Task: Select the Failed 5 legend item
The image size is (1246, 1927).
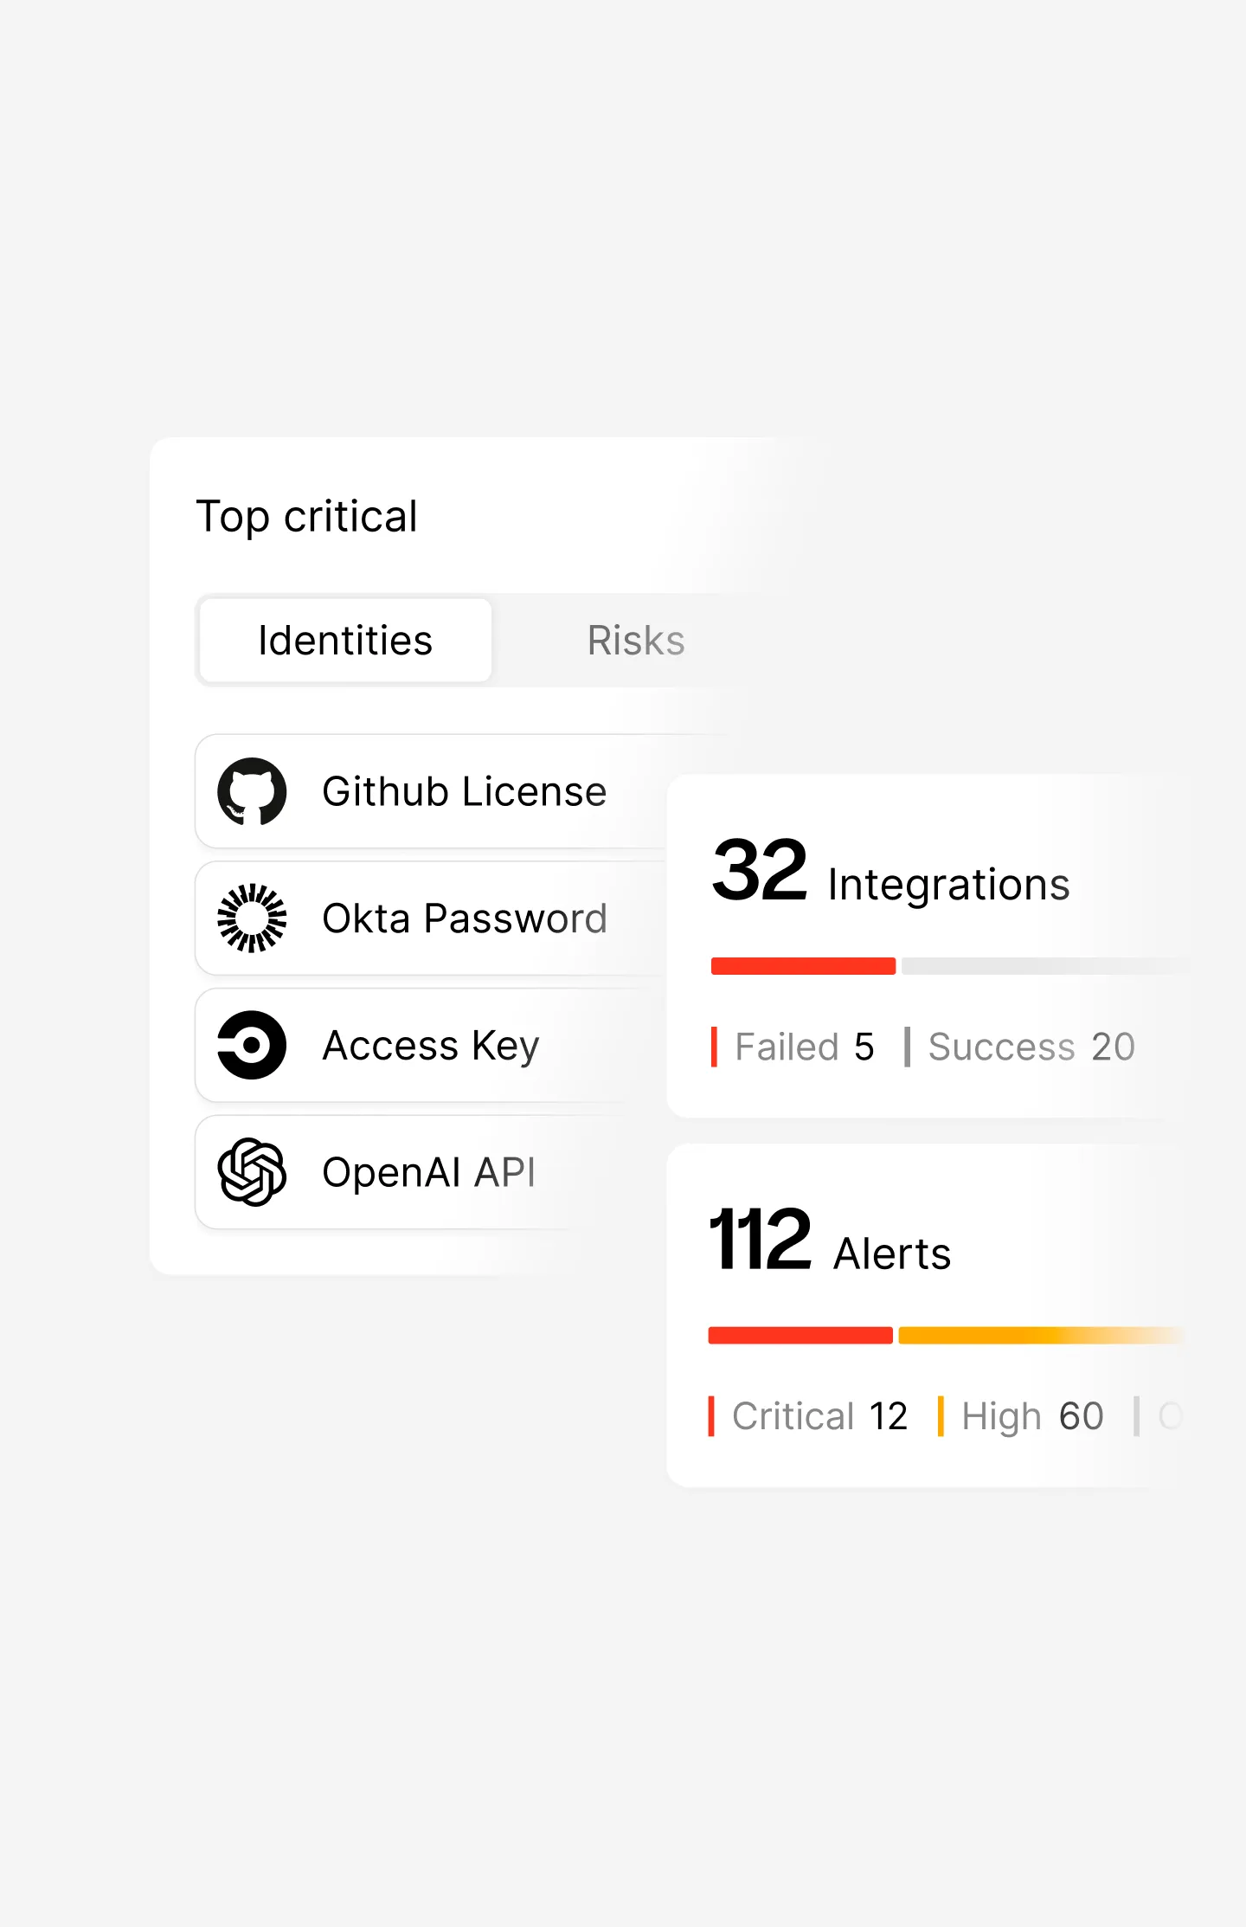Action: point(804,1047)
